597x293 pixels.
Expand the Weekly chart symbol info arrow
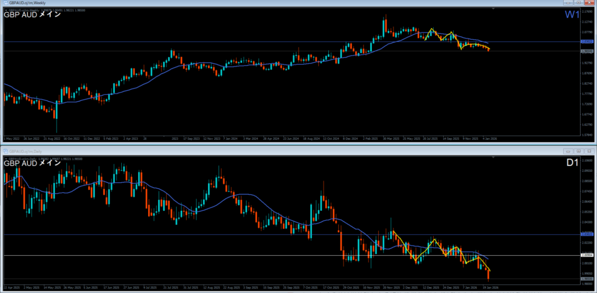click(6, 10)
